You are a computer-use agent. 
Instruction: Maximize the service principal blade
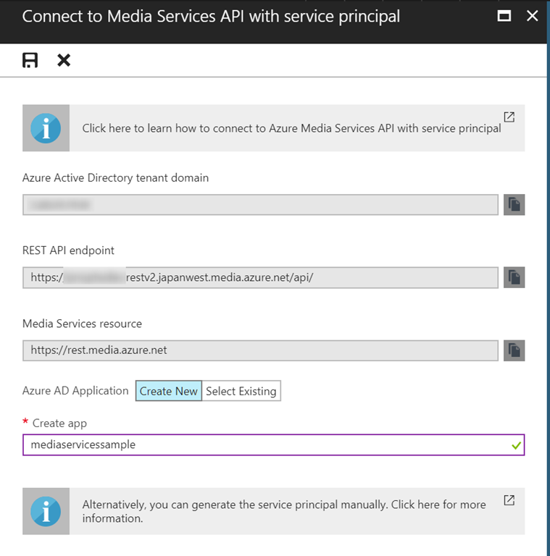pos(504,16)
